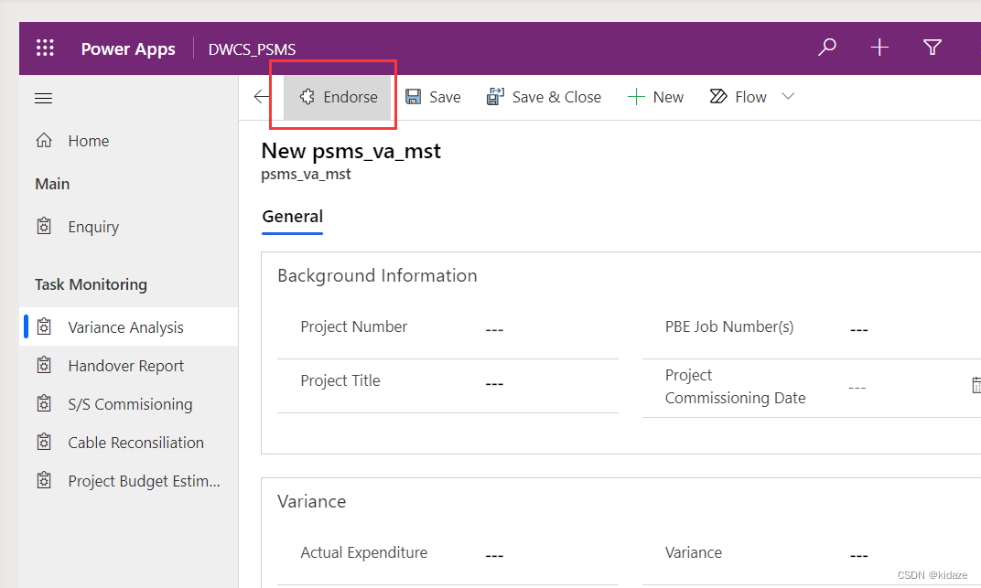Click the back arrow above the form
This screenshot has height=588, width=981.
tap(260, 96)
